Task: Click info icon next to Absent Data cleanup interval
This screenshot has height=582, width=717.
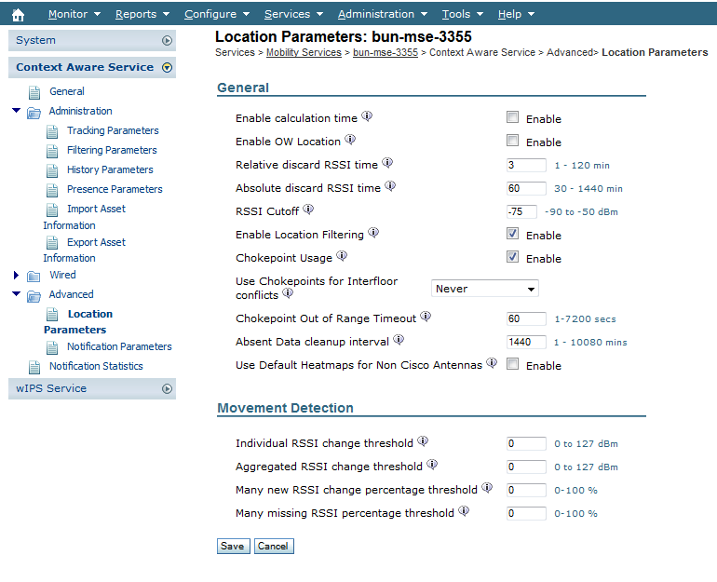Action: pos(399,341)
